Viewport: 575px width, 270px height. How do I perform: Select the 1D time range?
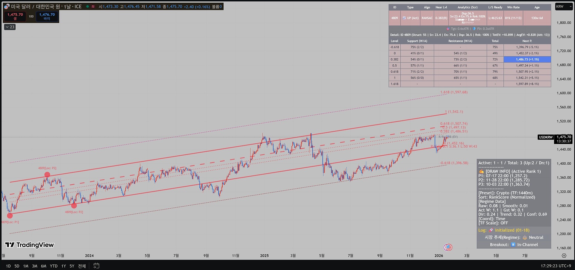coord(8,266)
